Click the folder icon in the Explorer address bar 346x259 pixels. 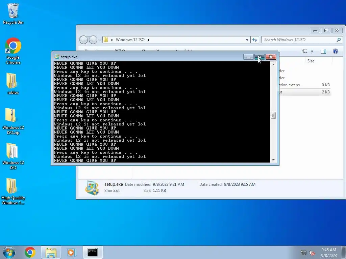pyautogui.click(x=106, y=40)
